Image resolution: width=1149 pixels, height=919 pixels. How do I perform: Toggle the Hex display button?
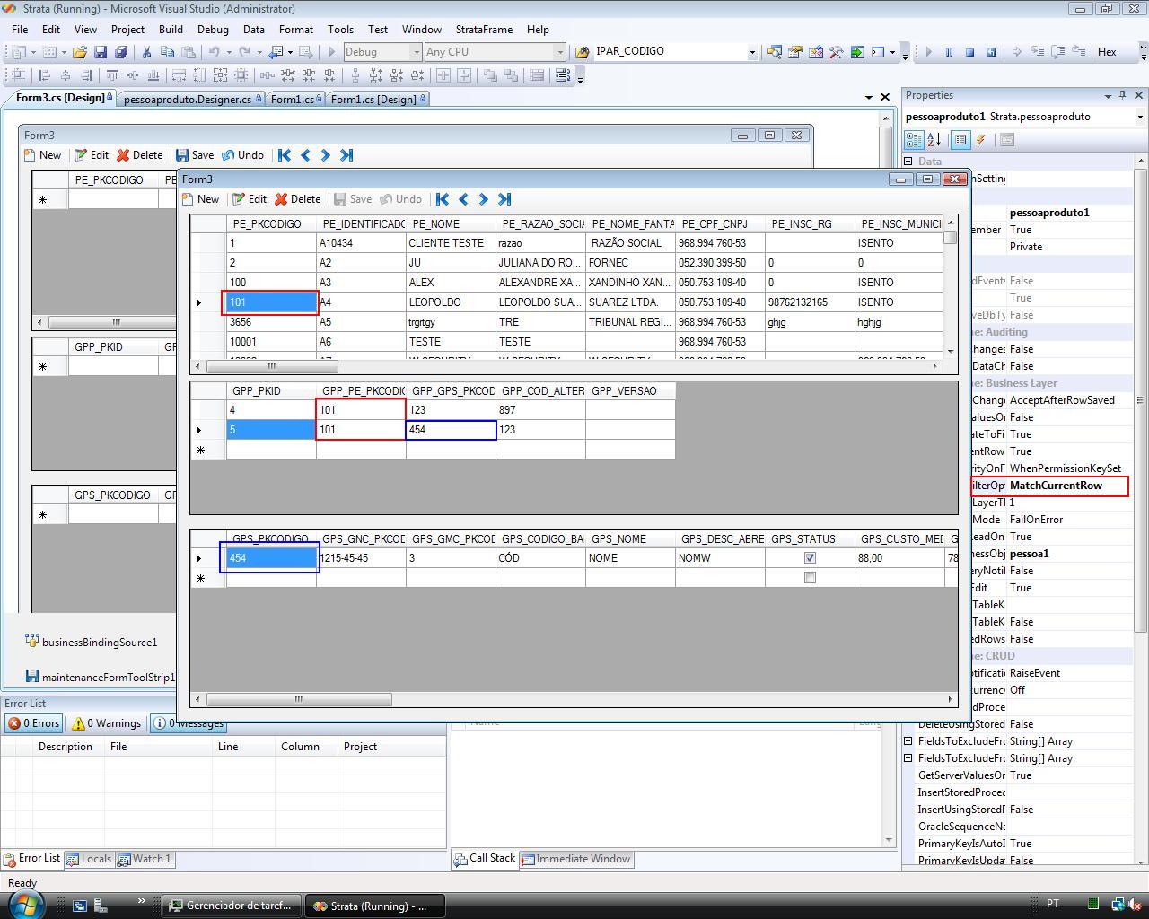coord(1107,52)
